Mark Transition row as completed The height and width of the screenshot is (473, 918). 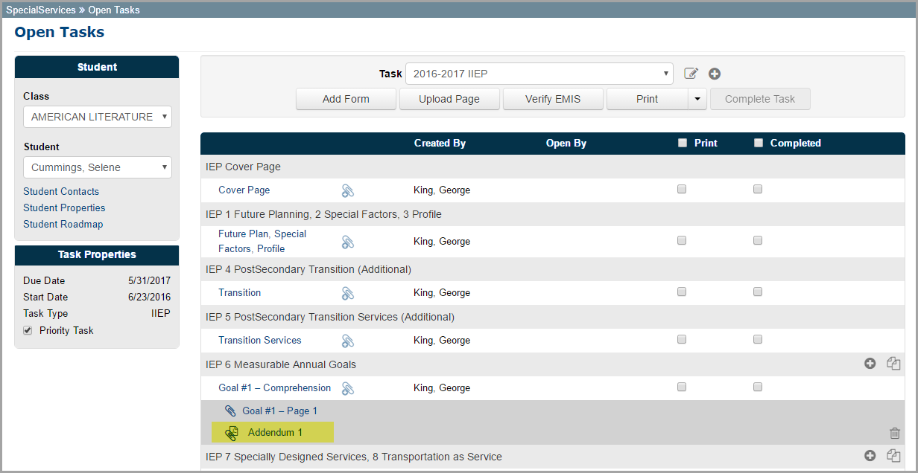(x=758, y=292)
